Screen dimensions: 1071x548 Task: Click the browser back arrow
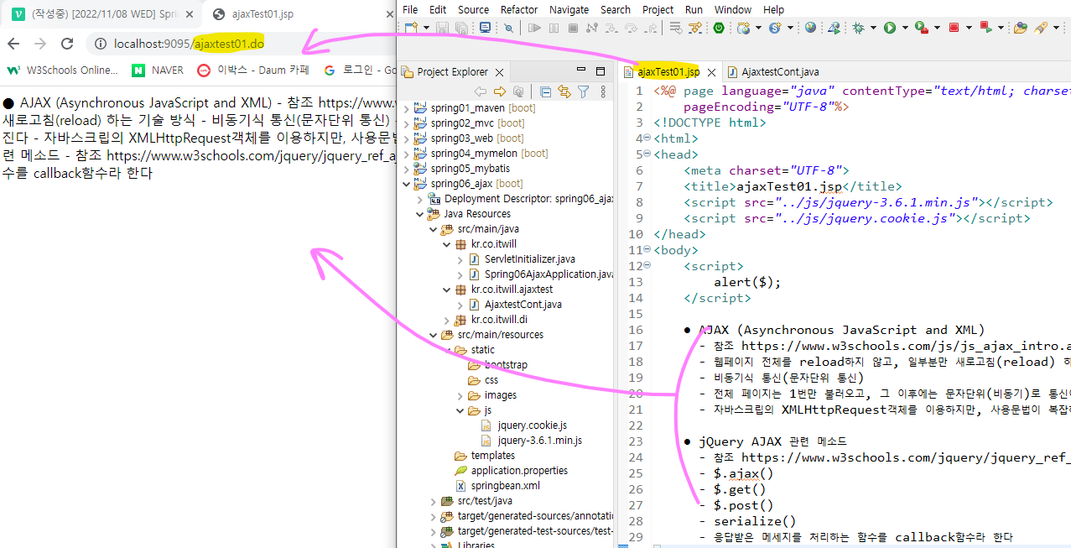[x=13, y=44]
